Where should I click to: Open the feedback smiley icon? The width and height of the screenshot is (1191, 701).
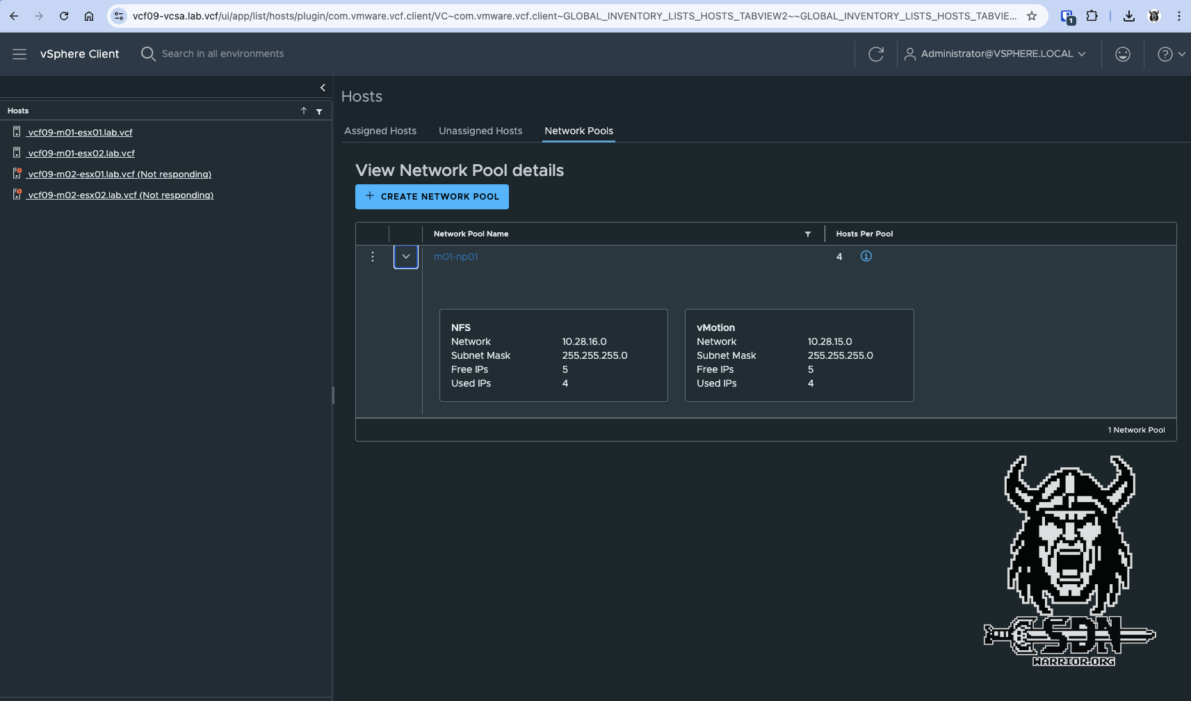point(1122,54)
